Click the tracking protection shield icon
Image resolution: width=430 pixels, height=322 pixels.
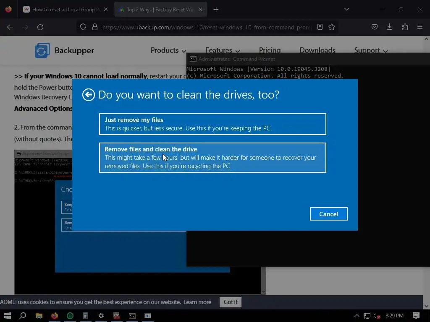point(83,27)
